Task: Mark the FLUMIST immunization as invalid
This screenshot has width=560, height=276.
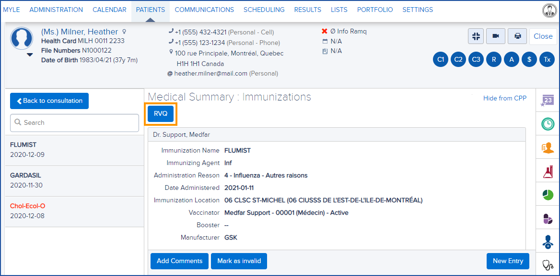Action: pyautogui.click(x=239, y=261)
